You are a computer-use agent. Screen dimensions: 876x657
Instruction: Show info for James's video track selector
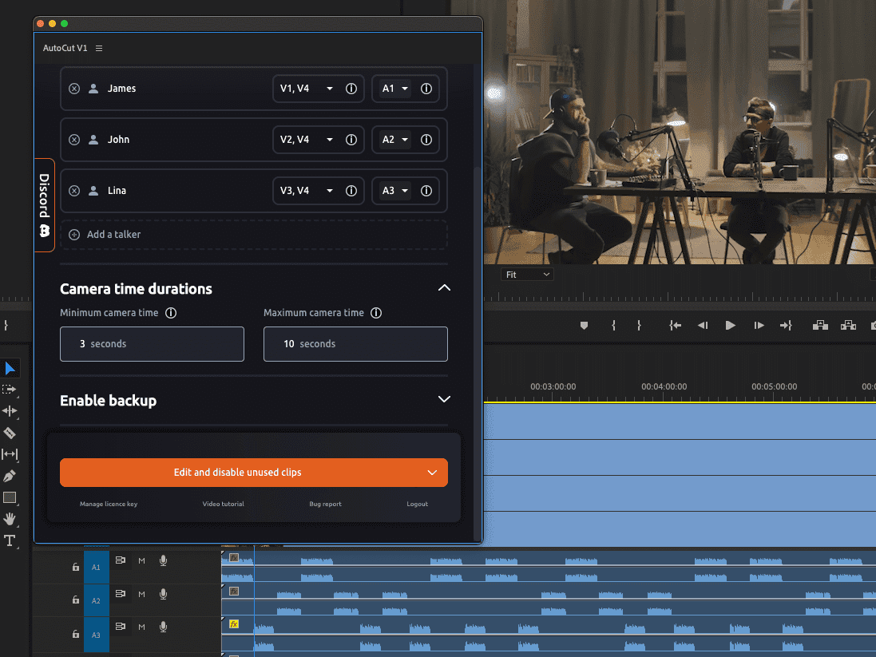(x=351, y=89)
